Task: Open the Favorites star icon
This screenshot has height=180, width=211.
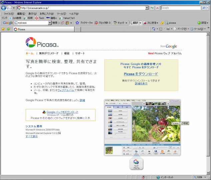Action: point(3,29)
